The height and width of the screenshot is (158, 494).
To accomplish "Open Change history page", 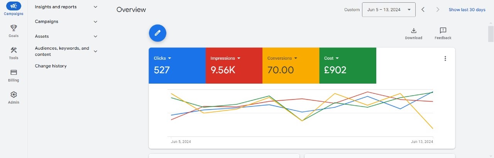I will [51, 66].
